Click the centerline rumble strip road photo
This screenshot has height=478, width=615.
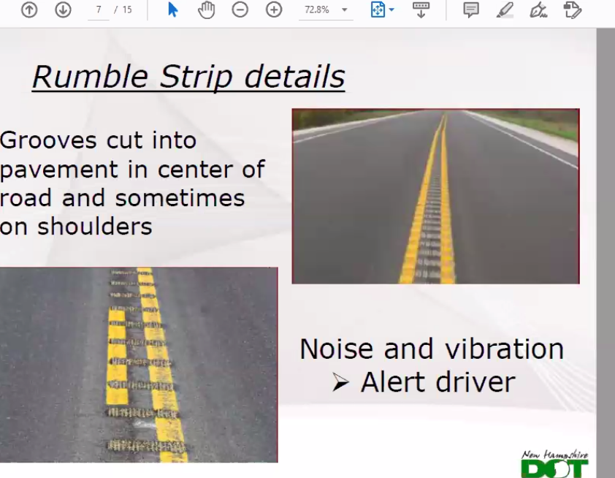(435, 196)
